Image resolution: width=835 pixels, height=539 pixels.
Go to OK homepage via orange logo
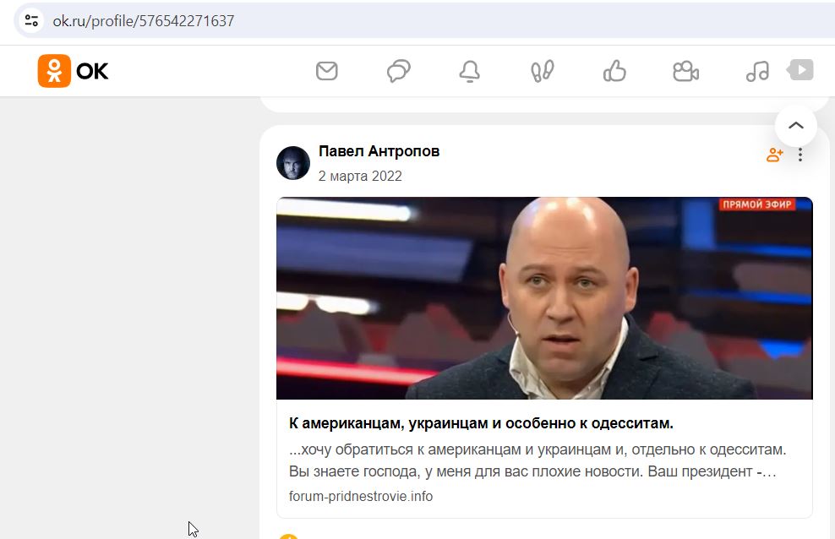pyautogui.click(x=73, y=71)
